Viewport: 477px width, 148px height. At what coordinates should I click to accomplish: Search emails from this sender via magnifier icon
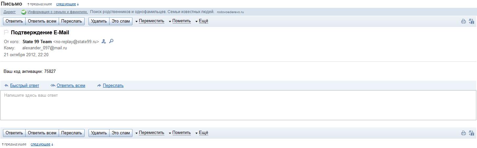click(111, 41)
